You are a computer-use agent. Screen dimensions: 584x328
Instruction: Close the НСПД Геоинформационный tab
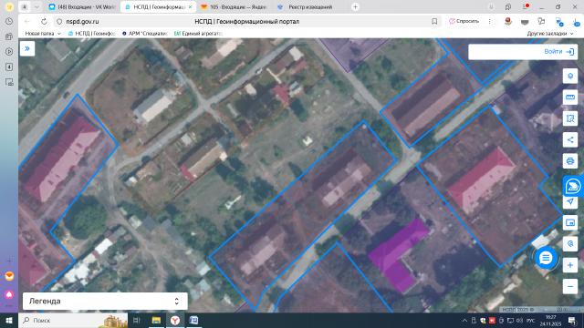tap(191, 7)
